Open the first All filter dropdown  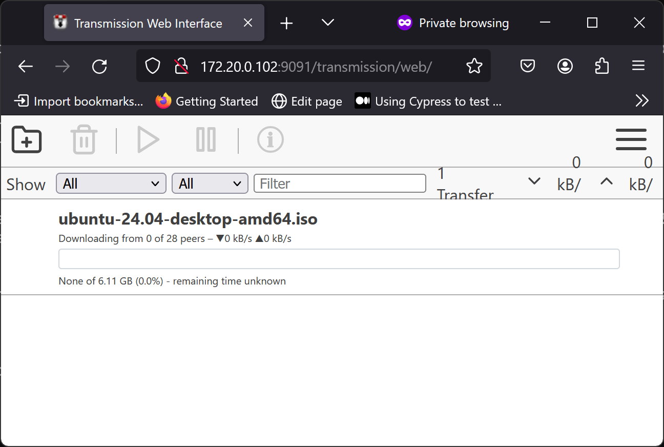[x=111, y=183]
